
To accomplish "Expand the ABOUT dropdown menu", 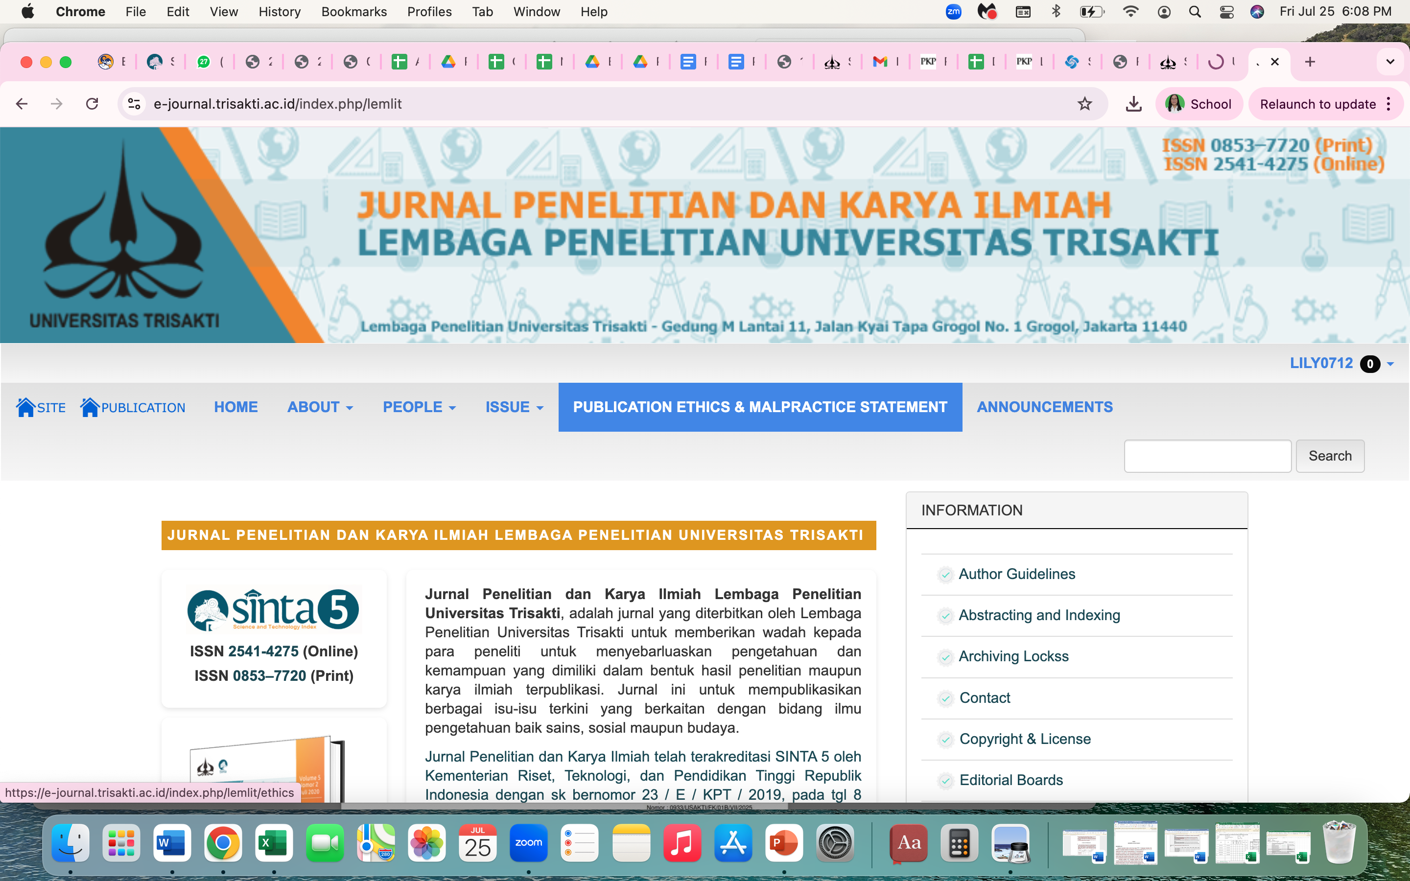I will click(x=320, y=407).
